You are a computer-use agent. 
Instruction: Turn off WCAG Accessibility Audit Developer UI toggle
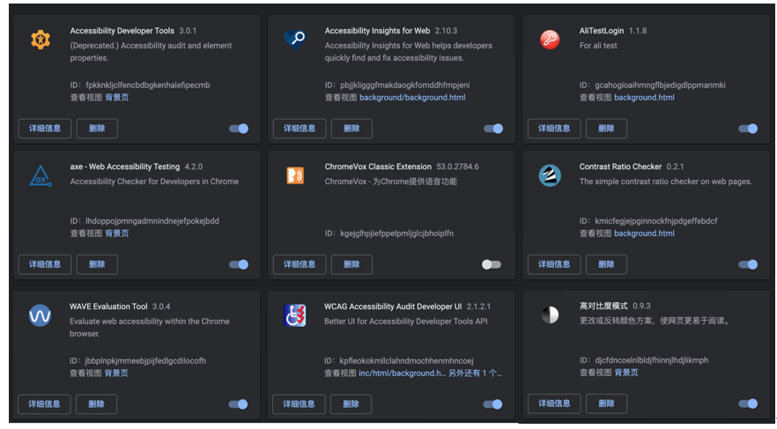point(493,404)
